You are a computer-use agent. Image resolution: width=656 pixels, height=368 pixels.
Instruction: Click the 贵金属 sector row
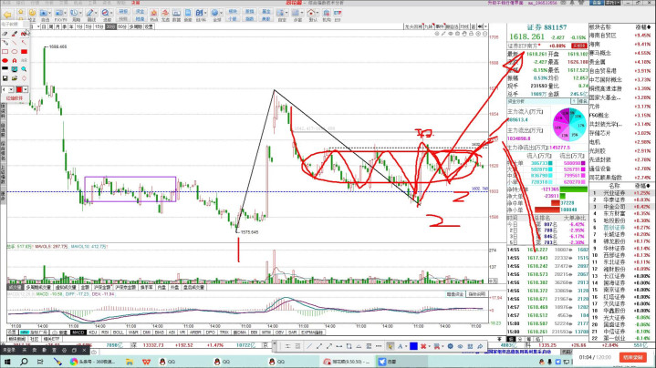[x=621, y=62]
